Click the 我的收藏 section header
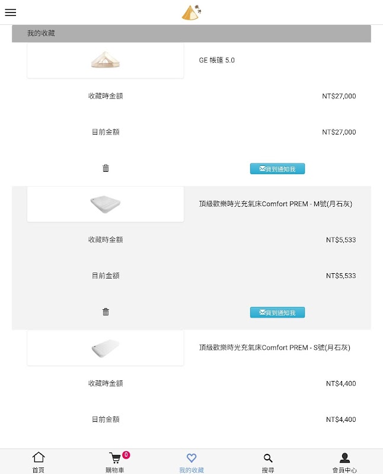This screenshot has width=383, height=474. click(x=41, y=33)
